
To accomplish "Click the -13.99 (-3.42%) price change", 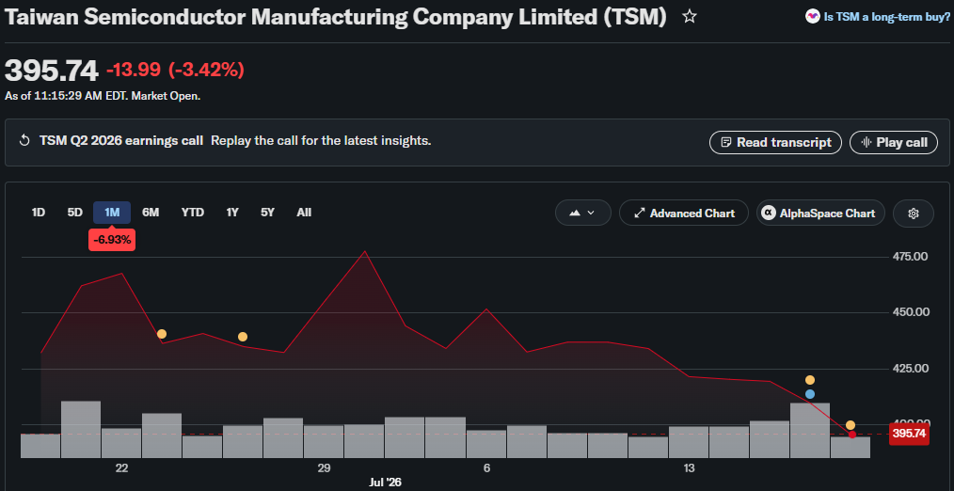I will tap(175, 70).
